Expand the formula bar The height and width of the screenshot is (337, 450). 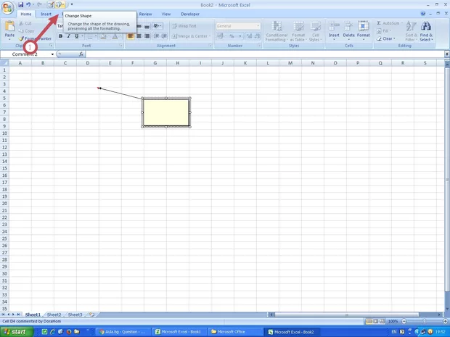click(x=447, y=54)
